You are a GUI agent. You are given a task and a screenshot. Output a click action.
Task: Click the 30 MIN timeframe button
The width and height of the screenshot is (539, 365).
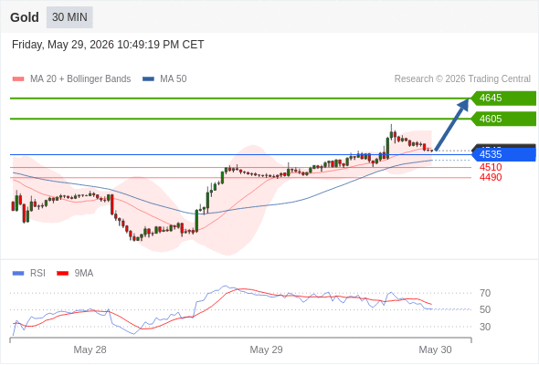(69, 17)
